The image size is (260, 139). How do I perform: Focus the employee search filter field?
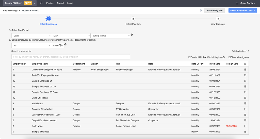click(x=71, y=57)
